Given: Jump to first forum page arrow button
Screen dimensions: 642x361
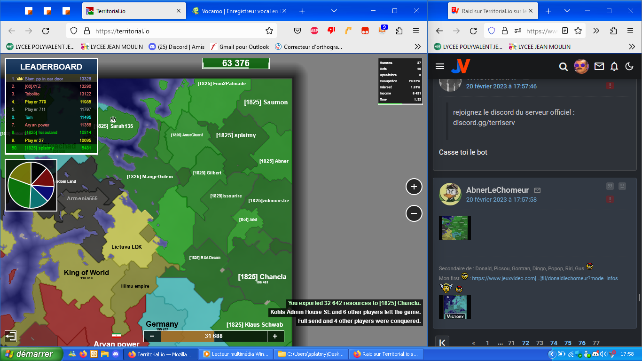Looking at the screenshot, I should coord(442,343).
